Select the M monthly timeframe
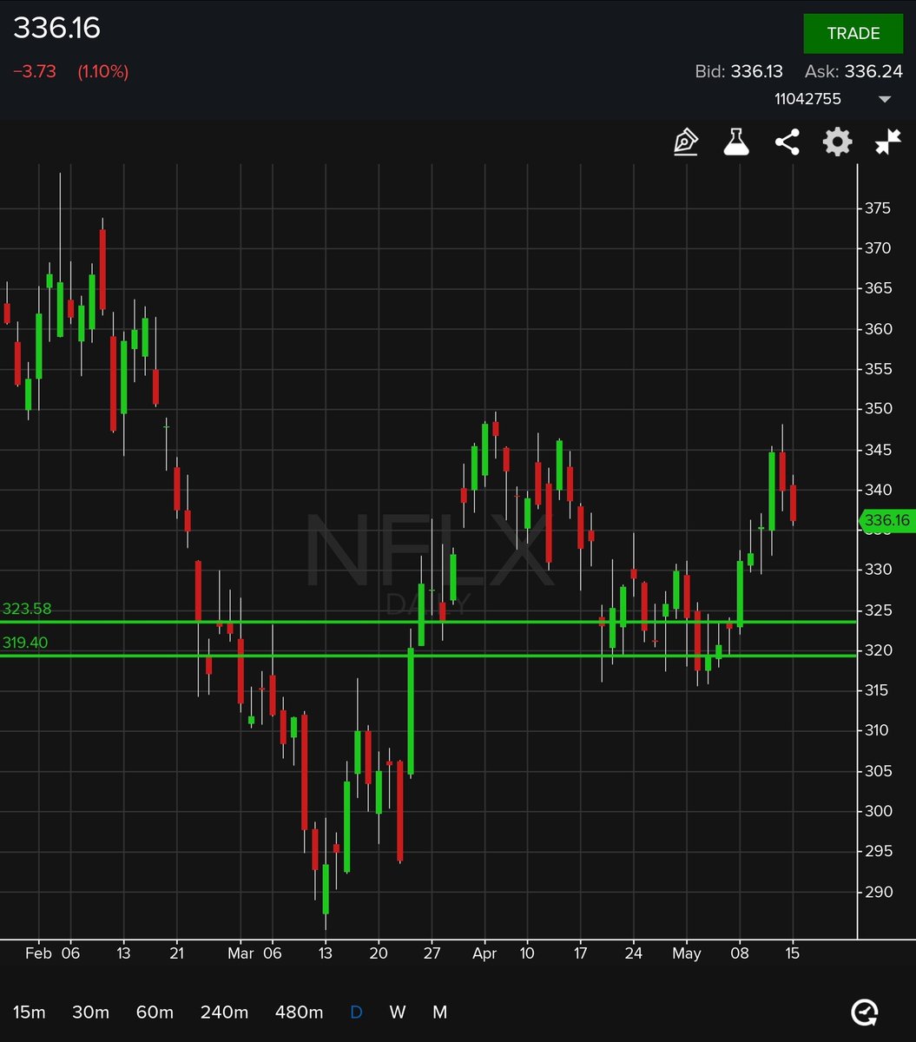916x1042 pixels. pos(440,1012)
